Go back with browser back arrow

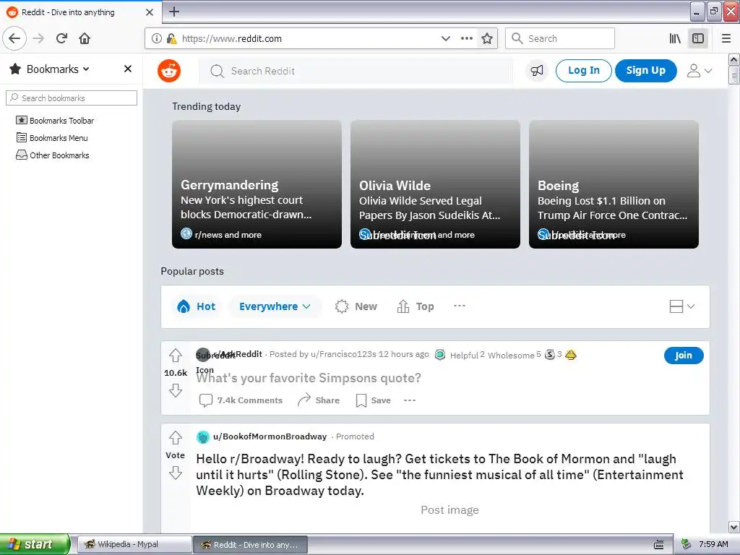click(x=14, y=38)
